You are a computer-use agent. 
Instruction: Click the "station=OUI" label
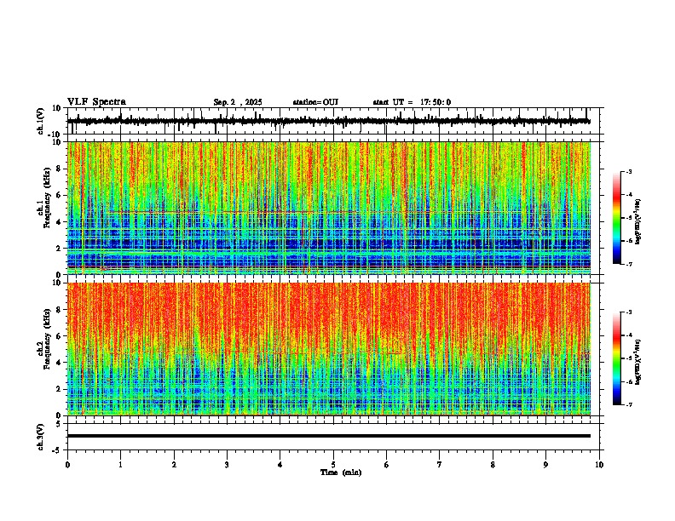coord(315,102)
